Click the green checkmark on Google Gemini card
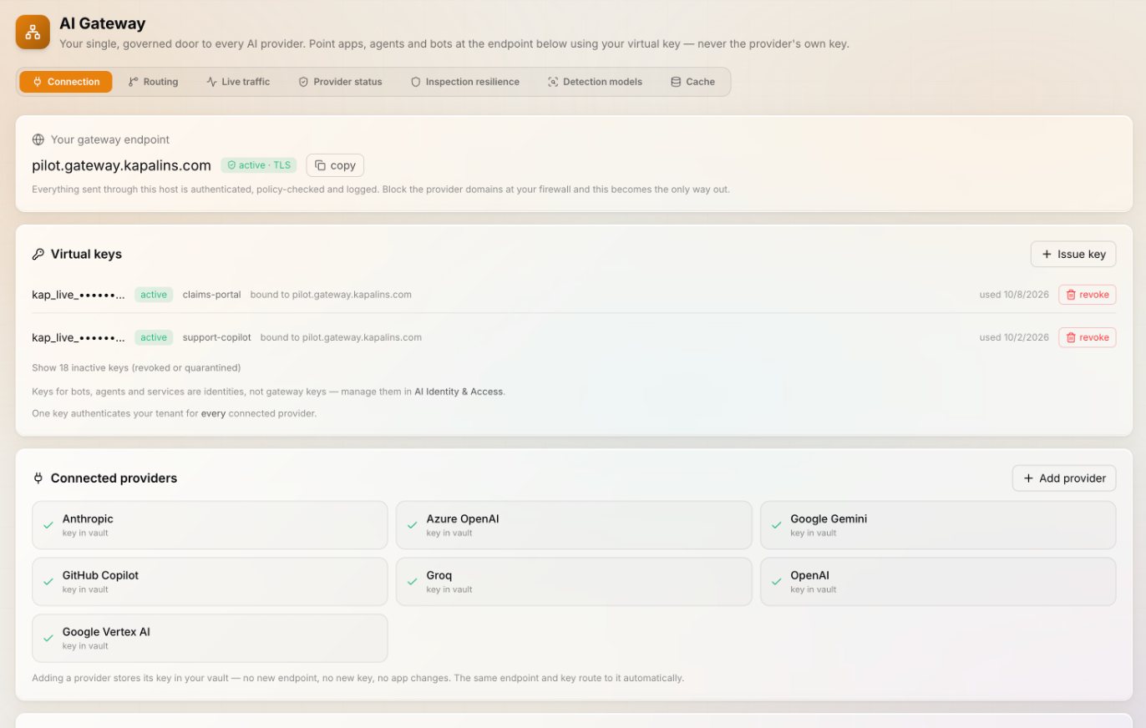This screenshot has width=1146, height=728. [776, 525]
